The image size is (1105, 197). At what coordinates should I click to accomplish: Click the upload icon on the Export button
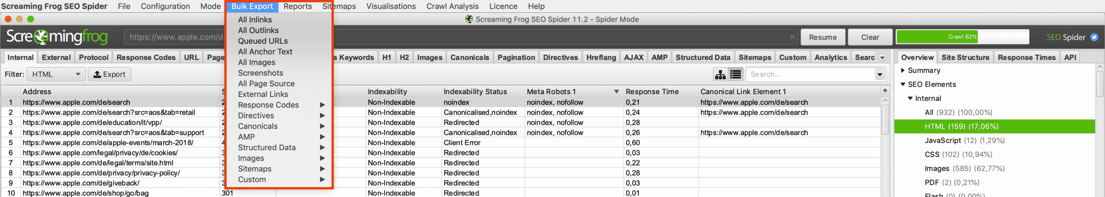[x=97, y=74]
